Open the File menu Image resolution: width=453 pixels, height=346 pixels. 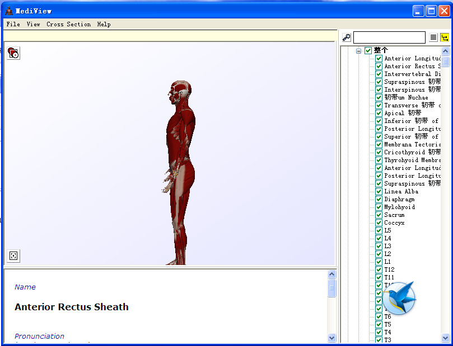pos(13,24)
